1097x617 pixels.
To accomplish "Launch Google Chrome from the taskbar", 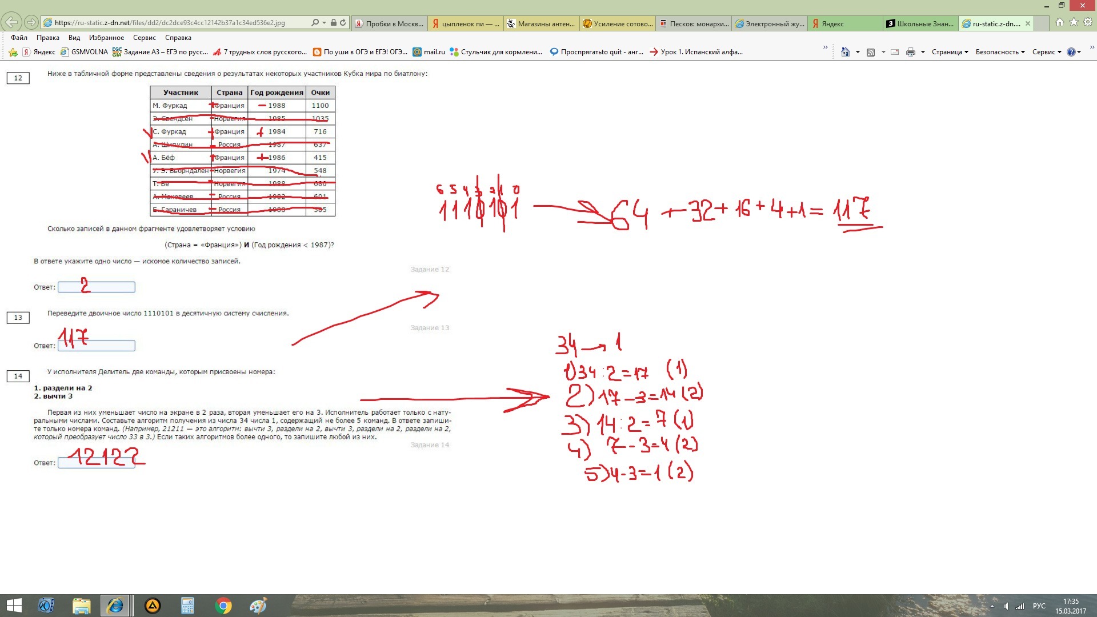I will point(223,606).
